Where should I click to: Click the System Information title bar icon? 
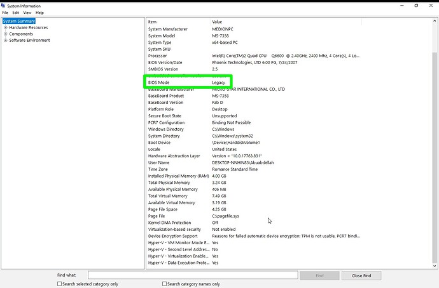[x=3, y=6]
